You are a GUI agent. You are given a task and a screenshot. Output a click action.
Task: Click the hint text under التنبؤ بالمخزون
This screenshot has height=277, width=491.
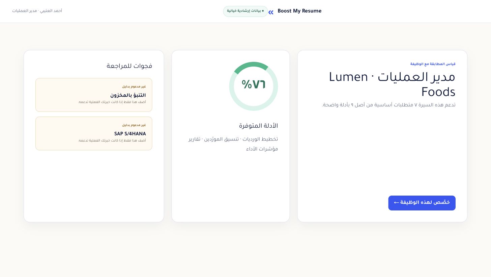pos(112,102)
